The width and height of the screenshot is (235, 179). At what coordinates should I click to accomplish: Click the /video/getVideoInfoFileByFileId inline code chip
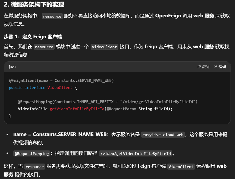(x=135, y=154)
